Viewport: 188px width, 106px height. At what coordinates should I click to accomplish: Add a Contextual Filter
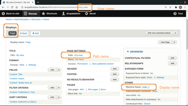coord(172,58)
